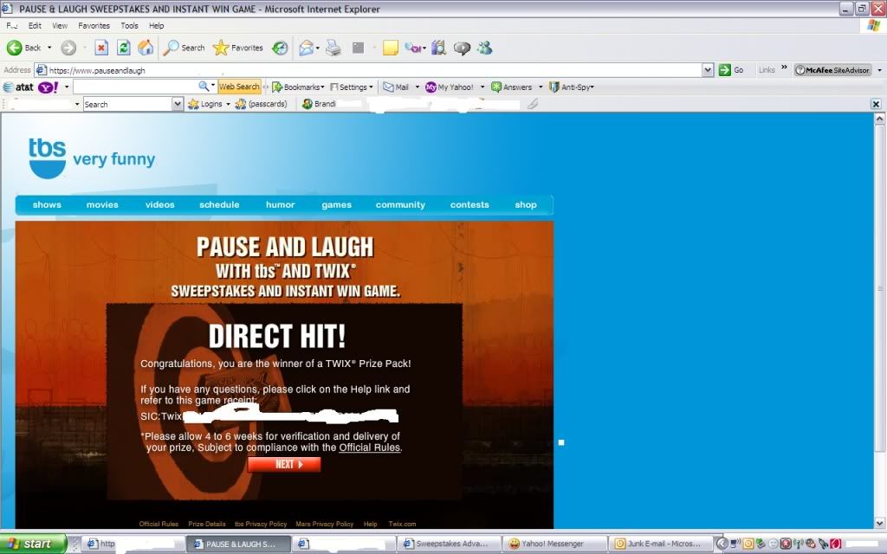Open the History icon
Screen dimensions: 887x554
point(280,48)
